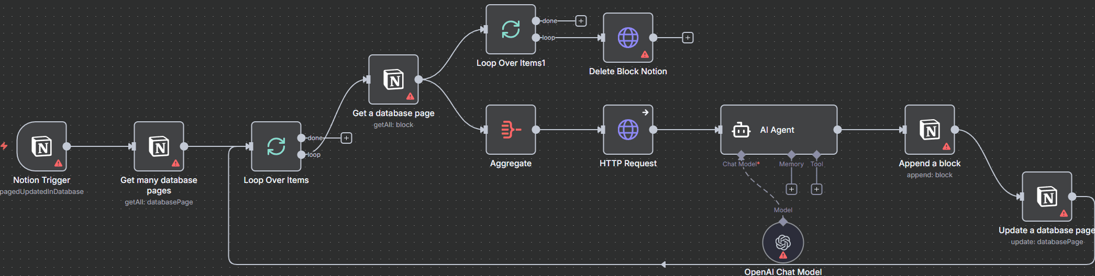Viewport: 1095px width, 276px height.
Task: Select the Loop Over Items1 node
Action: click(511, 29)
